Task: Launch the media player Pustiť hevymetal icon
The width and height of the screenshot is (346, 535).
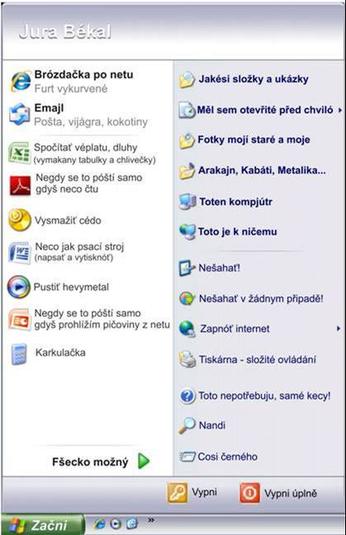Action: [x=19, y=287]
